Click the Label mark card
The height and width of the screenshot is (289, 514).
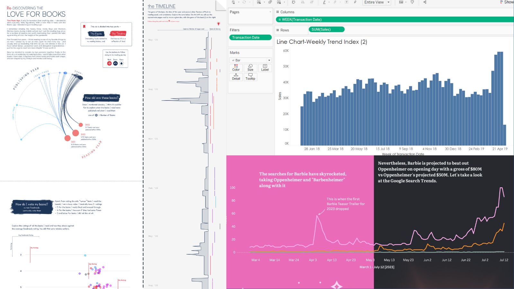click(x=265, y=68)
